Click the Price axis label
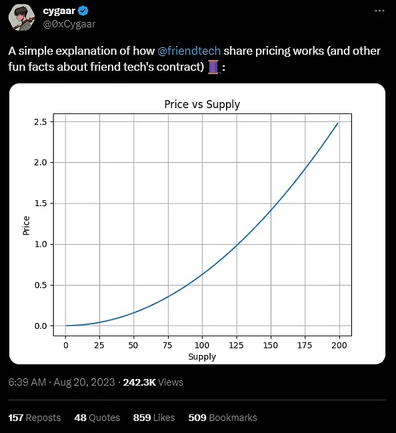Viewport: 396px width, 433px height. [26, 226]
